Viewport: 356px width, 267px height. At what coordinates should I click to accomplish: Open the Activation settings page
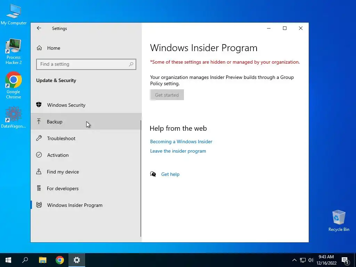[86, 155]
